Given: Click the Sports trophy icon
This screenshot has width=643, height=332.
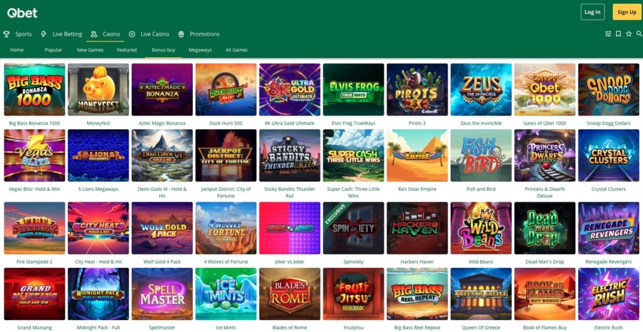Looking at the screenshot, I should tap(7, 34).
